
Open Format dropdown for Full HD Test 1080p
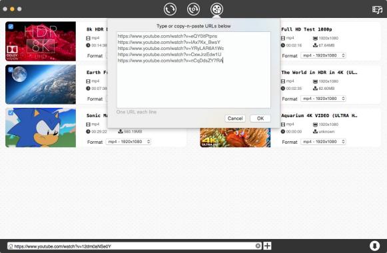(x=323, y=55)
